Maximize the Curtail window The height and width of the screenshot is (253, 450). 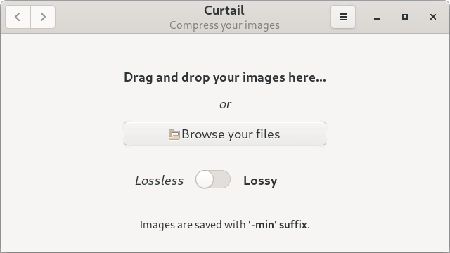[405, 17]
